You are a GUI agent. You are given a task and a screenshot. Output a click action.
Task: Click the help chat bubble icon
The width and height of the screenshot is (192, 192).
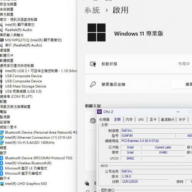tap(87, 184)
